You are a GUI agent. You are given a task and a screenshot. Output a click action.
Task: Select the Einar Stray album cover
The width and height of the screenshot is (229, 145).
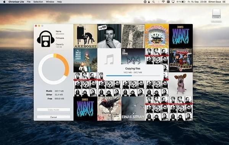(133, 109)
